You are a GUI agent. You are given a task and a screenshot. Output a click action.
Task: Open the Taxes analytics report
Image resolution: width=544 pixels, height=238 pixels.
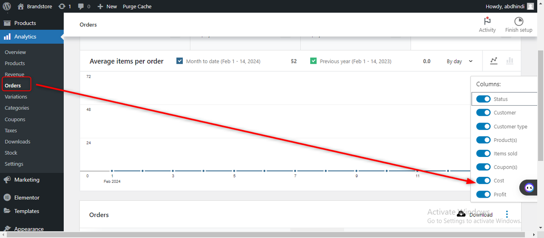tap(11, 131)
